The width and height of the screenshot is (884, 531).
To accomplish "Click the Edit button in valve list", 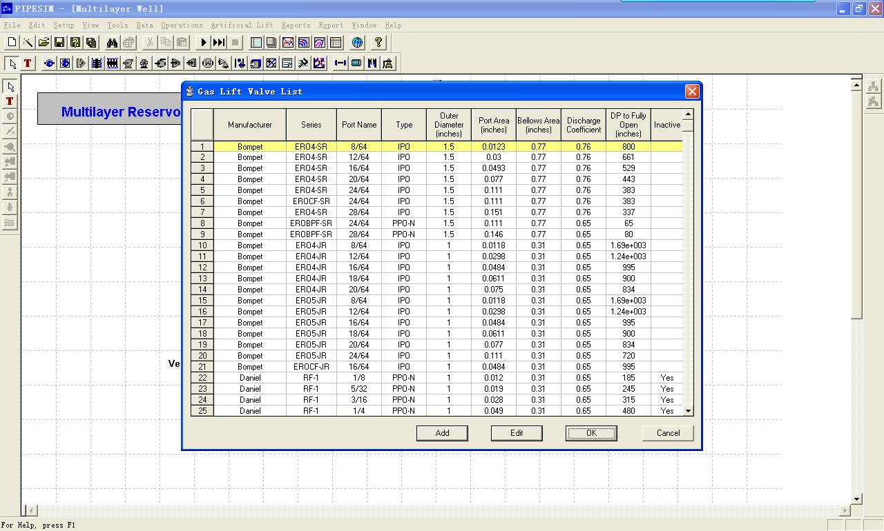I will pyautogui.click(x=517, y=433).
